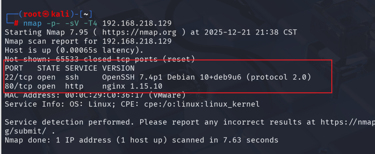Click the https://nmap.org link
The height and width of the screenshot is (154, 375).
click(139, 32)
